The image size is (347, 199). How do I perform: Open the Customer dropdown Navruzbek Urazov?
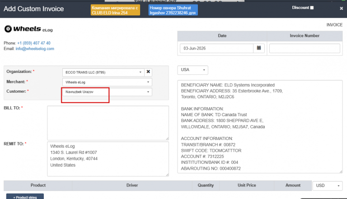tap(108, 92)
